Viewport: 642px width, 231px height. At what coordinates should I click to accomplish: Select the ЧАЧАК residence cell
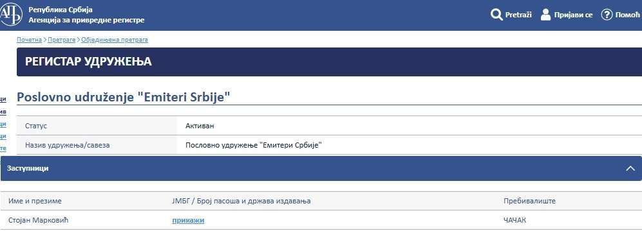(x=515, y=220)
